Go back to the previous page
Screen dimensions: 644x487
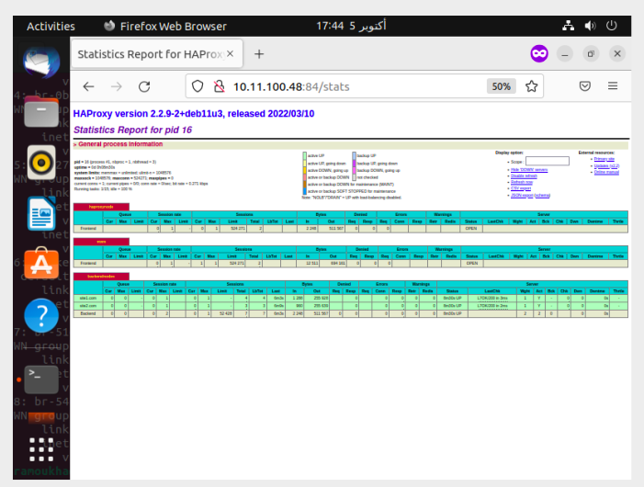pyautogui.click(x=89, y=86)
